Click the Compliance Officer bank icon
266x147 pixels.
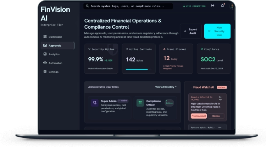point(140,103)
